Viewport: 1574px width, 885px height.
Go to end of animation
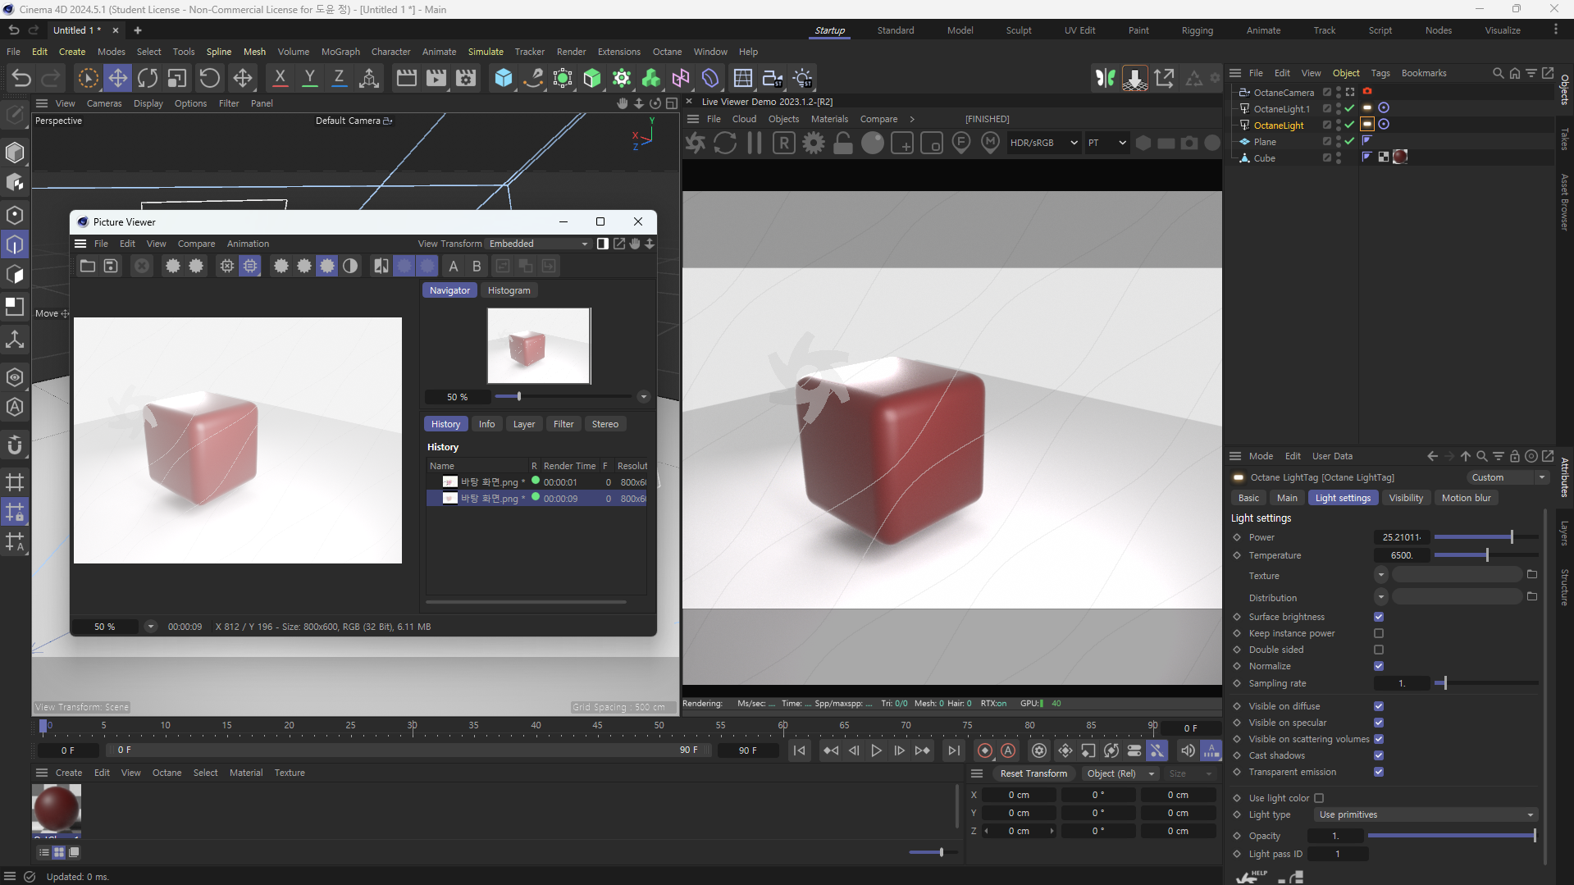[953, 750]
